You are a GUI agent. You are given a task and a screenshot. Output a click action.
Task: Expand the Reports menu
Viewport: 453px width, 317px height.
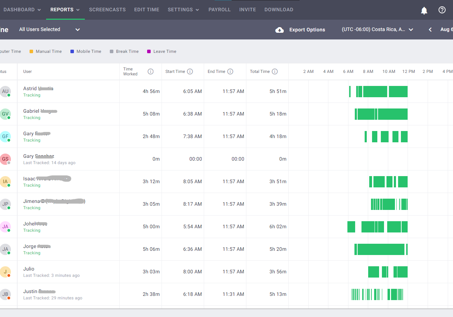pyautogui.click(x=65, y=10)
